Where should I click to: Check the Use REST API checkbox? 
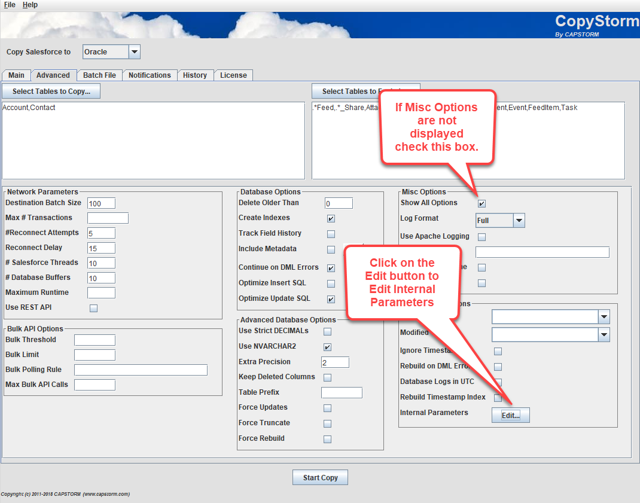pyautogui.click(x=93, y=308)
